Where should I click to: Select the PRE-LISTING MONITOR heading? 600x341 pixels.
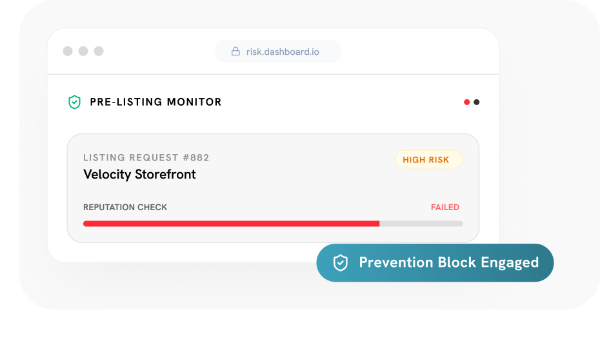[x=155, y=102]
